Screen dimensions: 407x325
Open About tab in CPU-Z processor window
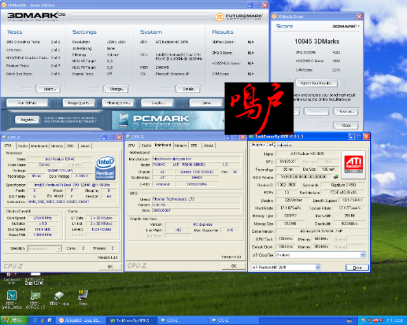tap(85, 146)
